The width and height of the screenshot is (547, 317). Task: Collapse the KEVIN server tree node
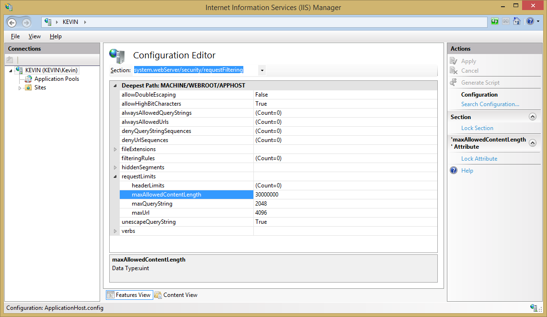click(x=11, y=71)
